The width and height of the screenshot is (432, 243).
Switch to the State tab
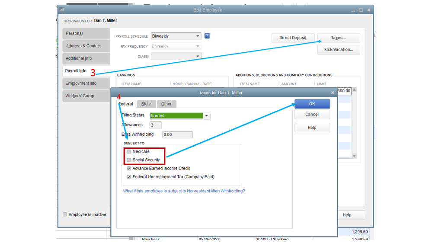(x=146, y=104)
